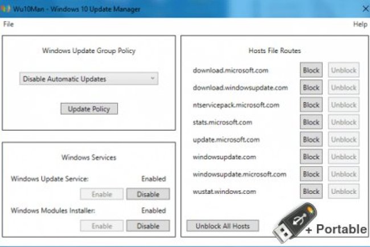This screenshot has width=370, height=247.
Task: Block download.microsoft.com host
Action: click(x=311, y=70)
